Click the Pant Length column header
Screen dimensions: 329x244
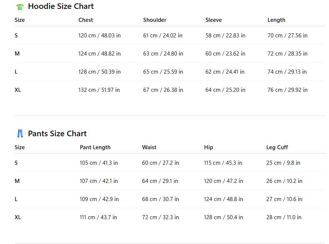point(95,147)
